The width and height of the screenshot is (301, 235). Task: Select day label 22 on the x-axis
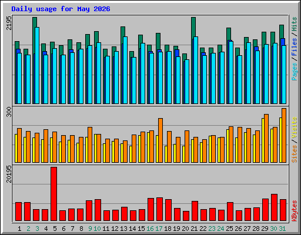pyautogui.click(x=203, y=229)
